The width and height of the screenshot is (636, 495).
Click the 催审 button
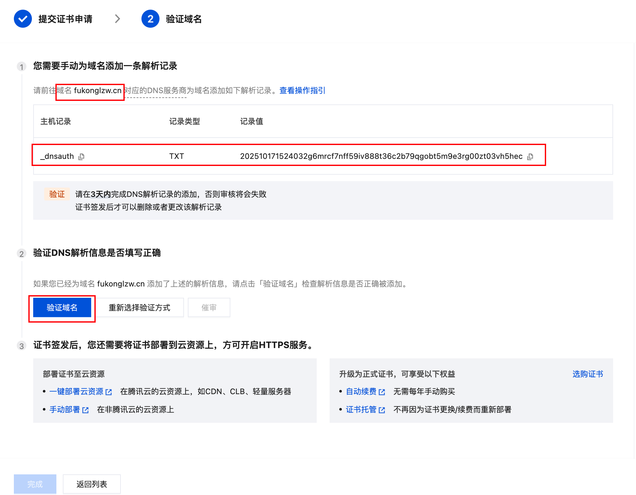[209, 307]
